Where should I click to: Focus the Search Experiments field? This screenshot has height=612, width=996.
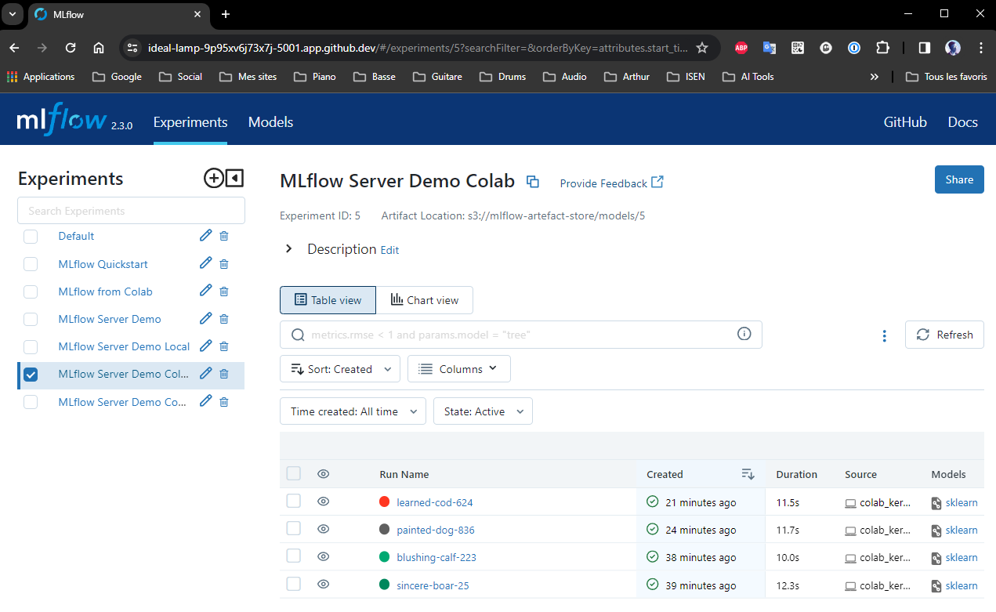[131, 211]
